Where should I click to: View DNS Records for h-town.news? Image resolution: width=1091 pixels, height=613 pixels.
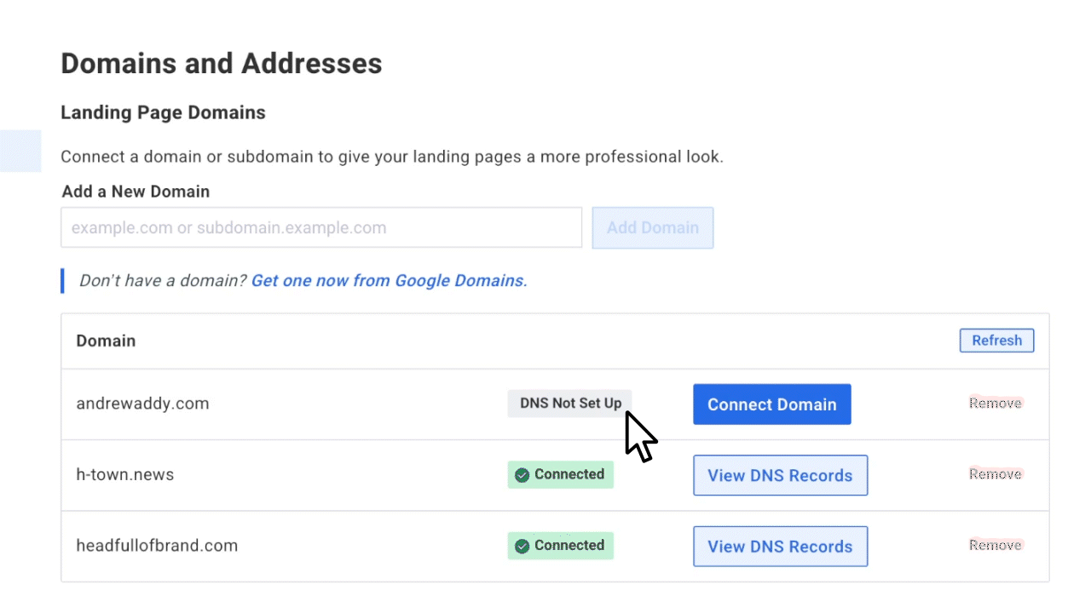[780, 475]
